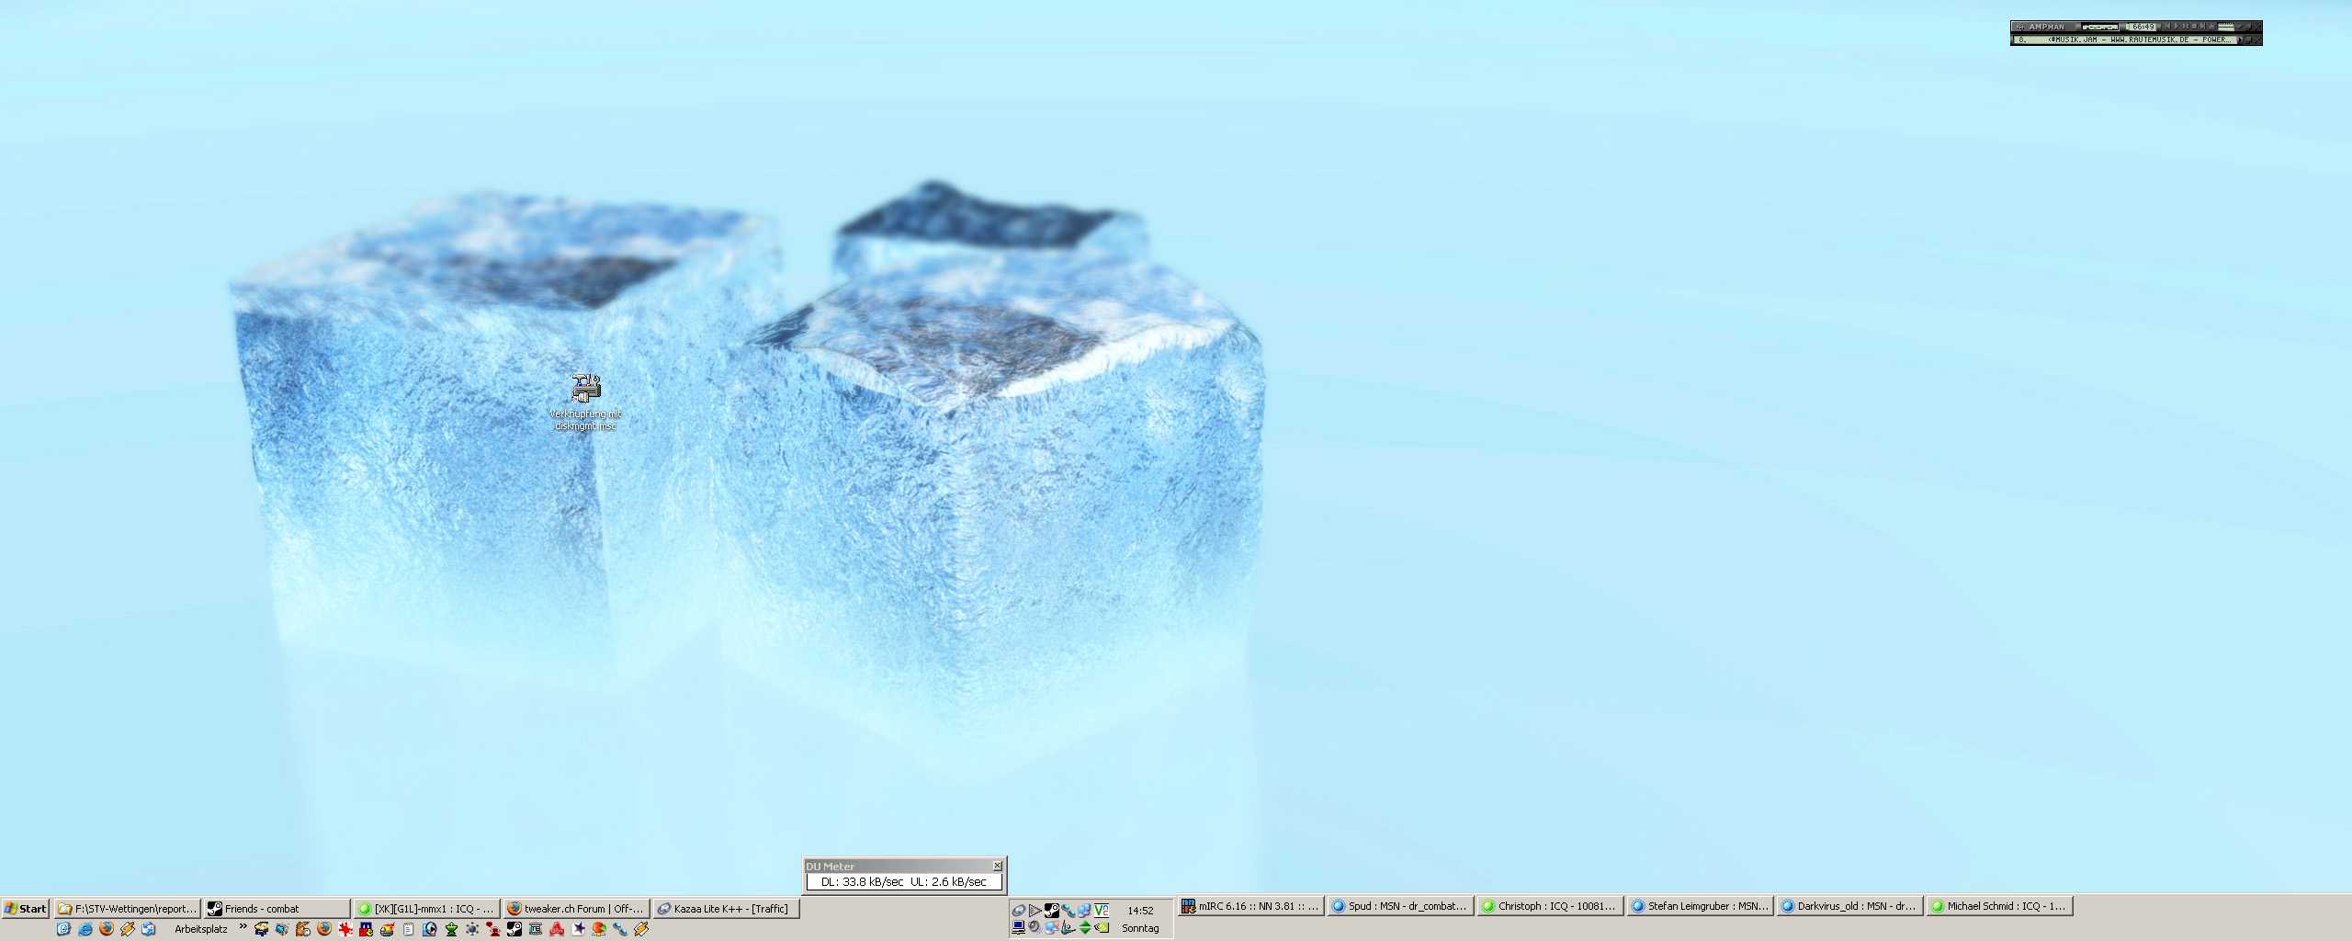2352x941 pixels.
Task: Launch Internet Explorer from quick launch
Action: tap(85, 929)
